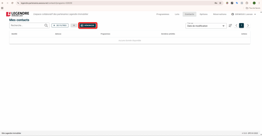Open the GRIMOUX Loevan user menu
Screen dimensions: 262x136
pyautogui.click(x=243, y=14)
